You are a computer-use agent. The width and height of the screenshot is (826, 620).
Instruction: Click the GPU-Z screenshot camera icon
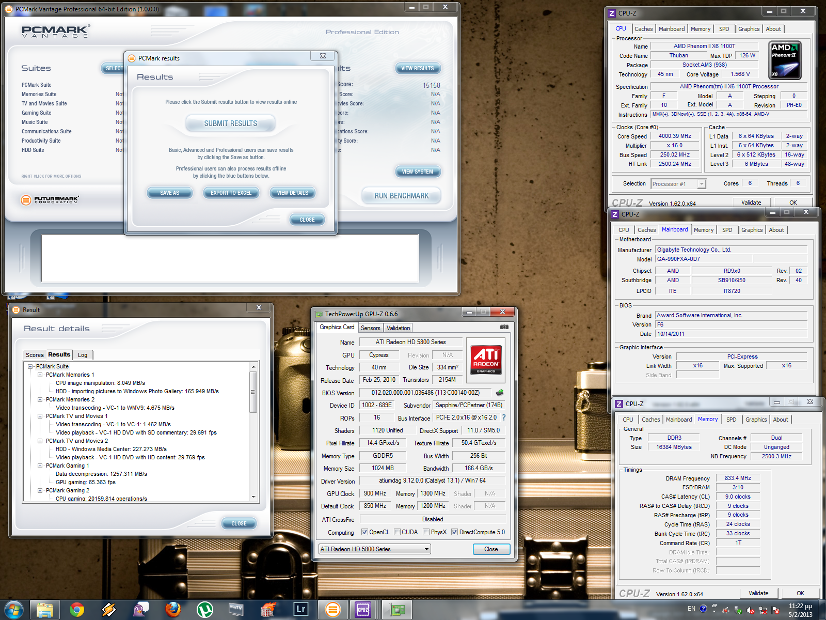[504, 327]
